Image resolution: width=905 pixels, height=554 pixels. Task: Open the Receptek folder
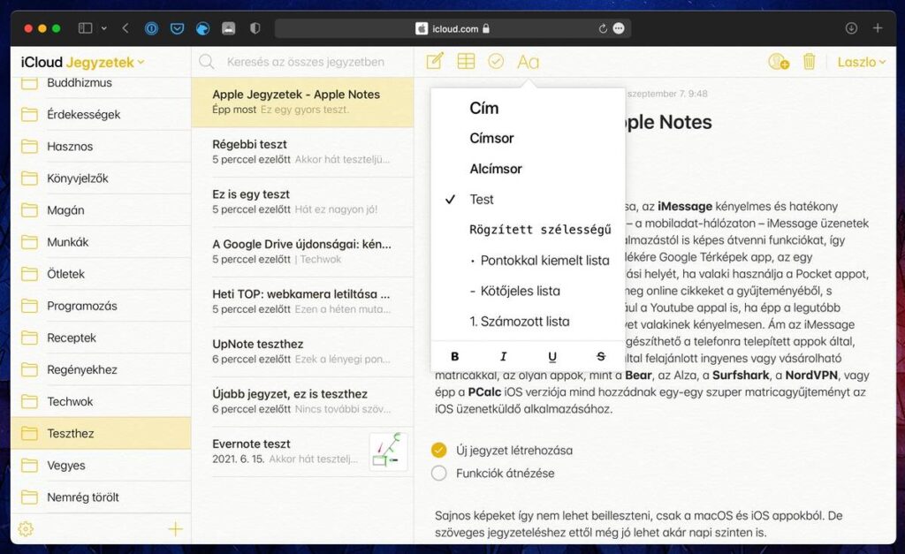[x=101, y=338]
